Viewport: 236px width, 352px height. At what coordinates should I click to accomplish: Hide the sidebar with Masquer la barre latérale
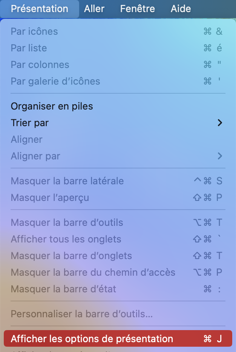click(x=67, y=181)
